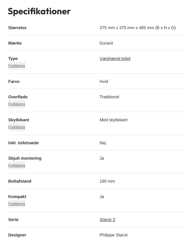Viewport: 185px width, 242px height.
Task: Open the Væghængt toilet link
Action: [x=115, y=59]
